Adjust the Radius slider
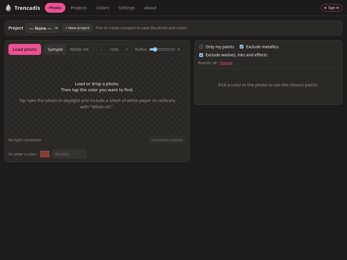This screenshot has height=260, width=347. click(162, 49)
